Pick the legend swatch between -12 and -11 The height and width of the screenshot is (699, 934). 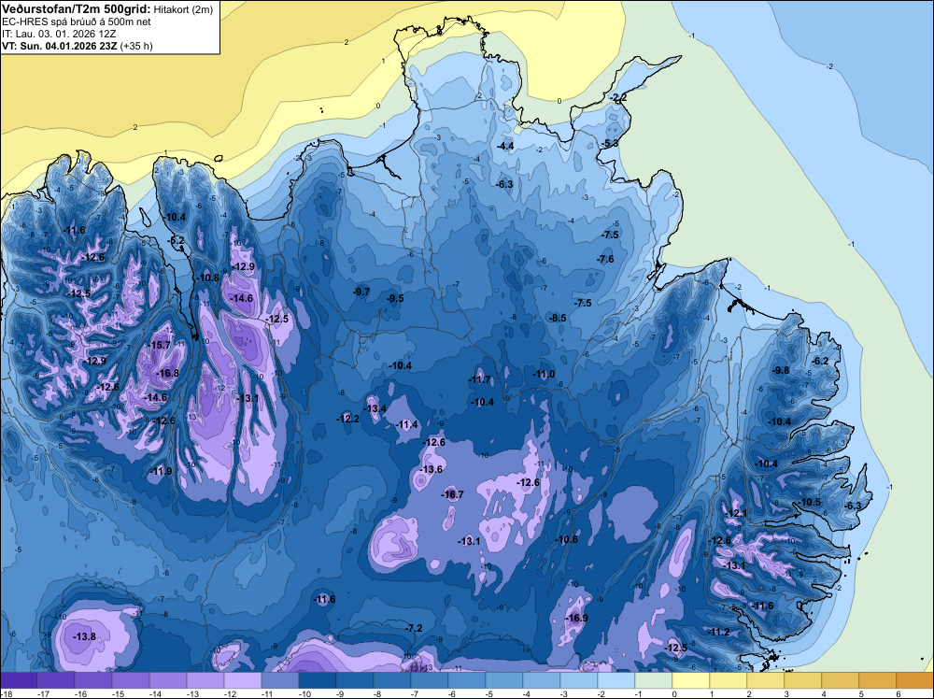243,680
